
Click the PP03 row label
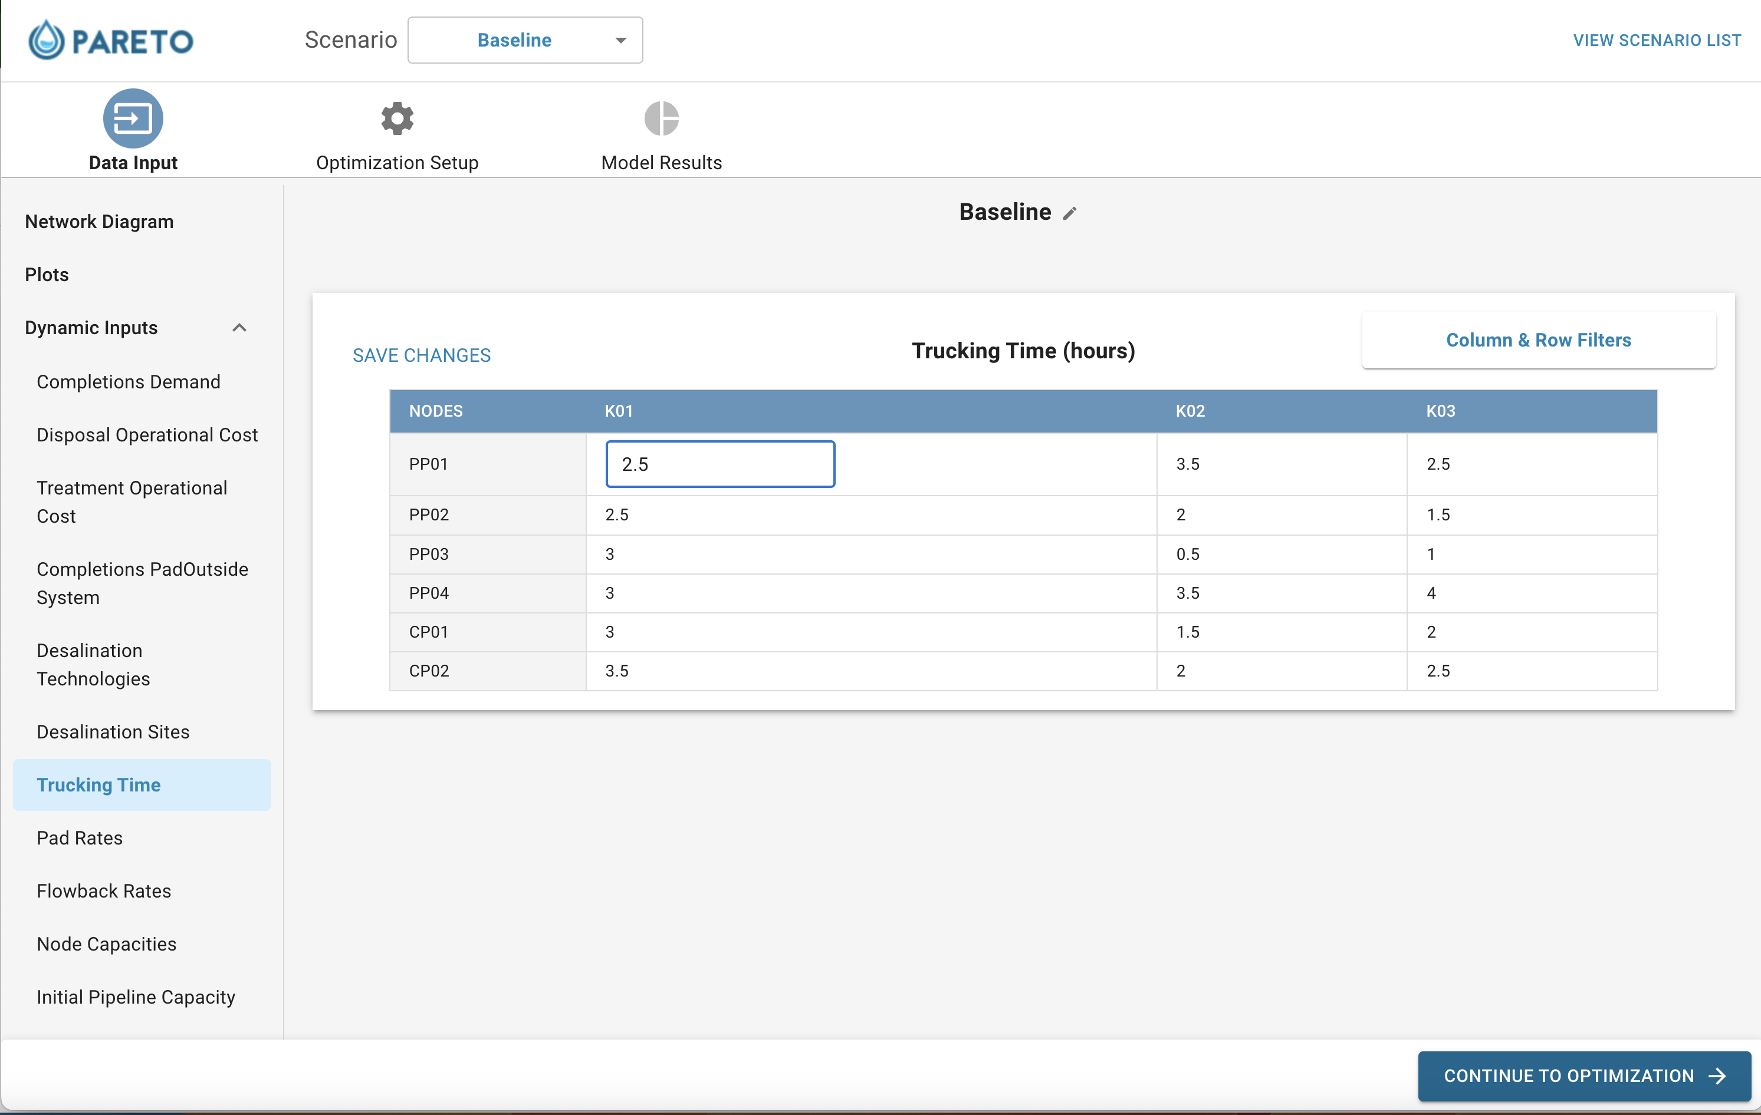tap(429, 554)
